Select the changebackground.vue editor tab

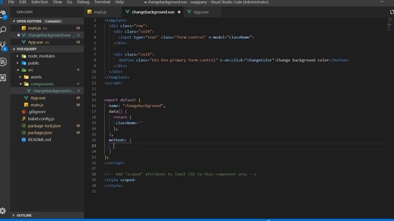pyautogui.click(x=153, y=12)
